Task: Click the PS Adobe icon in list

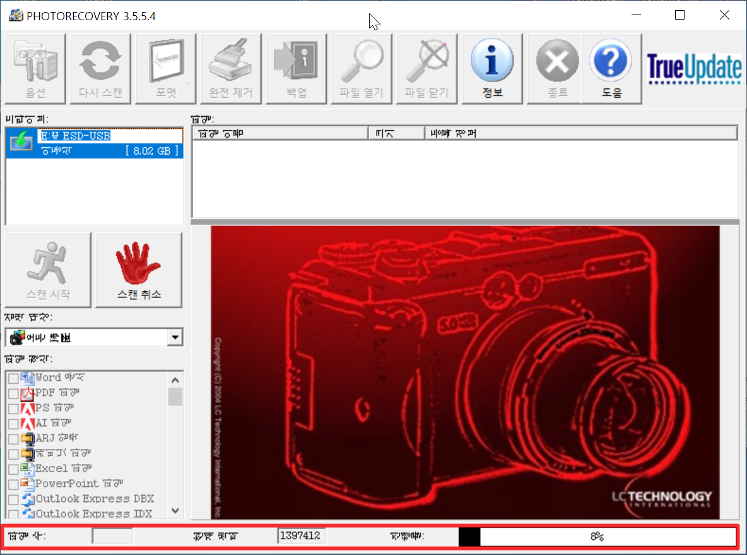Action: tap(27, 409)
